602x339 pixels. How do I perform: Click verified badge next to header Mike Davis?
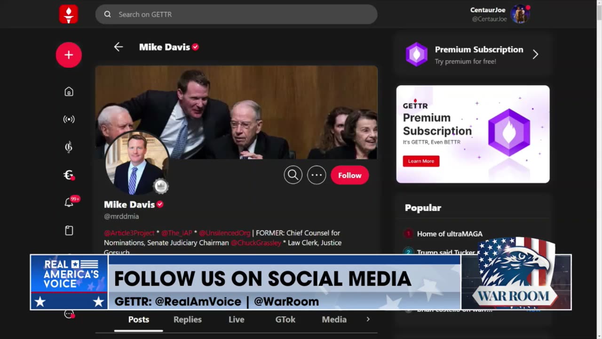point(196,47)
